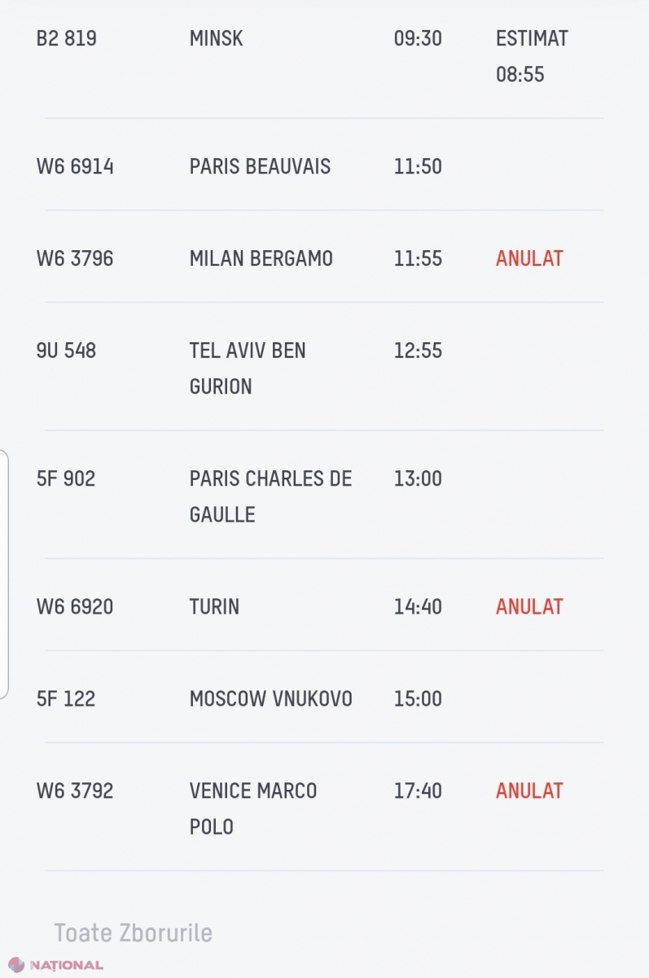Open flight 9U 548 details
Image resolution: width=649 pixels, height=978 pixels.
[66, 350]
